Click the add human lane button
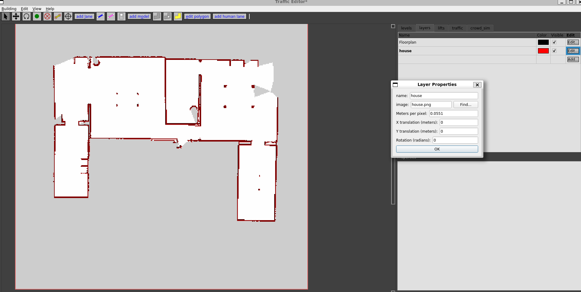This screenshot has height=292, width=581. tap(229, 16)
